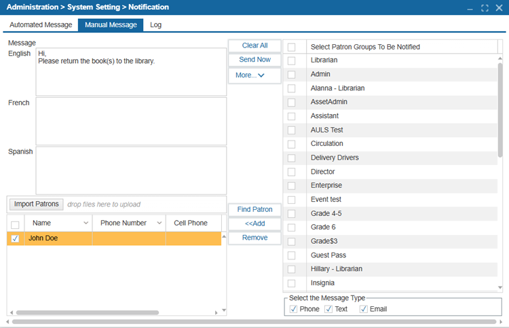Click the patron table horizontal scrollbar thumb
Screen dimensions: 509x328
[x=88, y=313]
